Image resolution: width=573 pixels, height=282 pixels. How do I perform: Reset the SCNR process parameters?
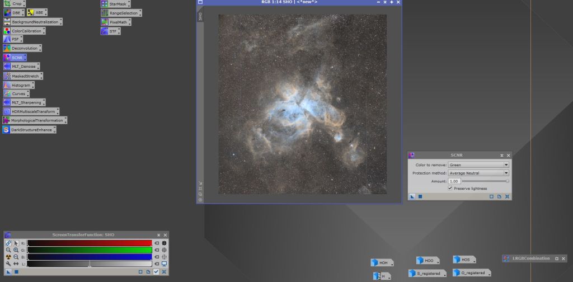tap(507, 197)
